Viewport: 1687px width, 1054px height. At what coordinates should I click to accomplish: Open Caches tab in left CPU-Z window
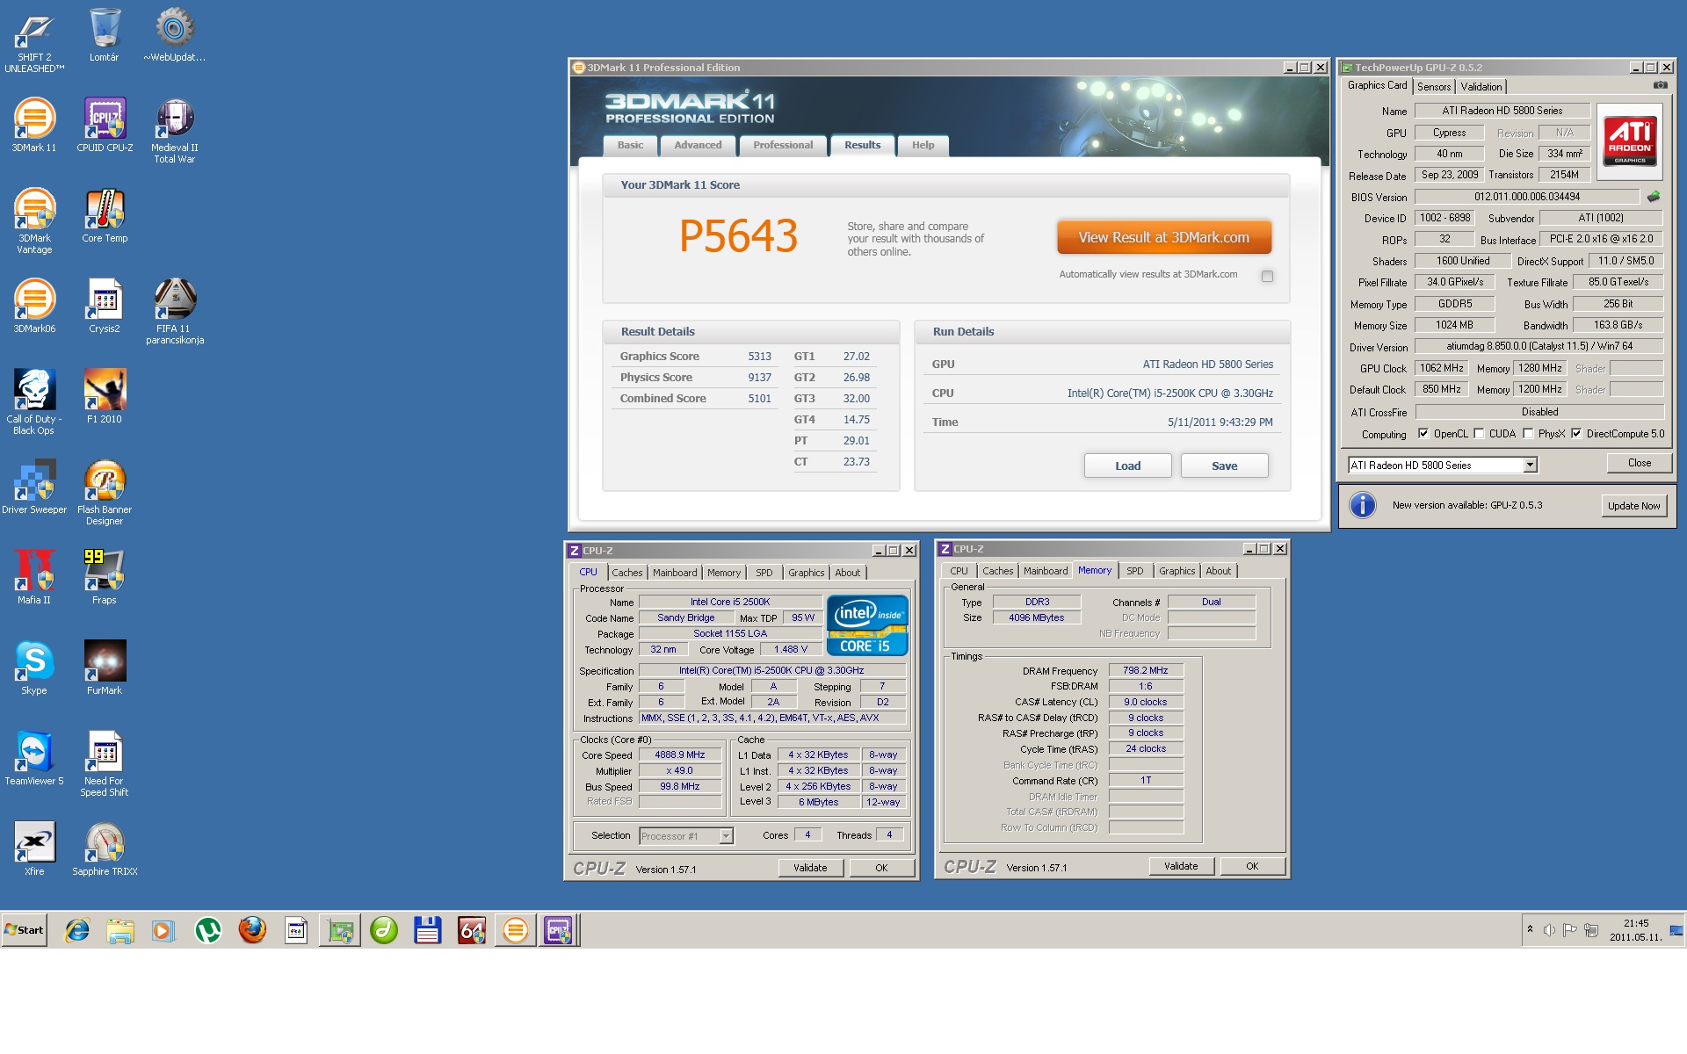(x=627, y=573)
